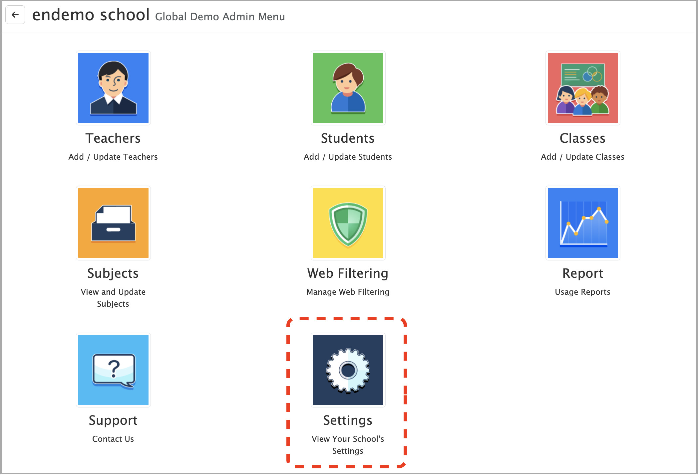Viewport: 698px width, 475px height.
Task: Click "Contact Us" caption text
Action: coord(113,439)
